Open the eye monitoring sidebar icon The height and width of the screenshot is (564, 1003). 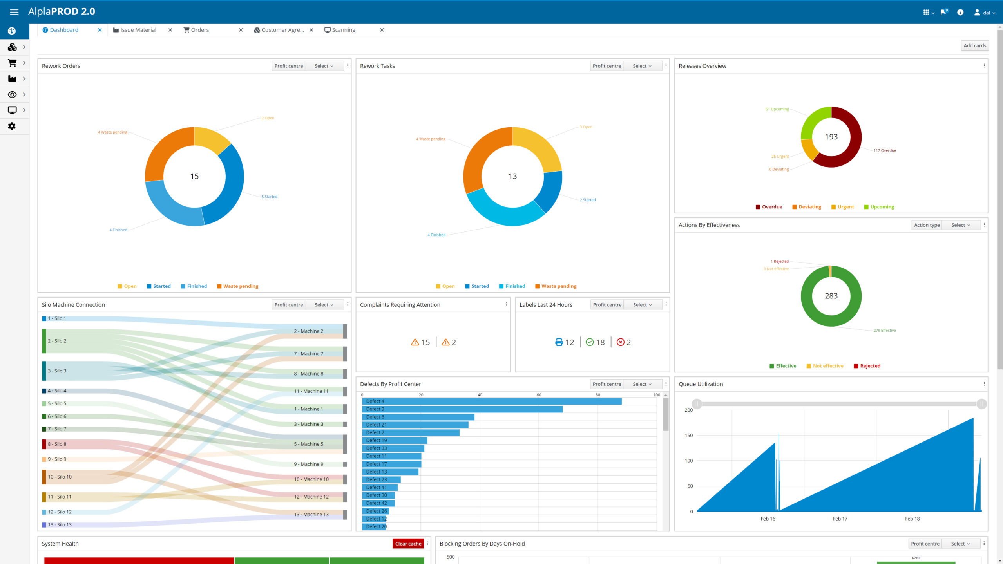(12, 94)
